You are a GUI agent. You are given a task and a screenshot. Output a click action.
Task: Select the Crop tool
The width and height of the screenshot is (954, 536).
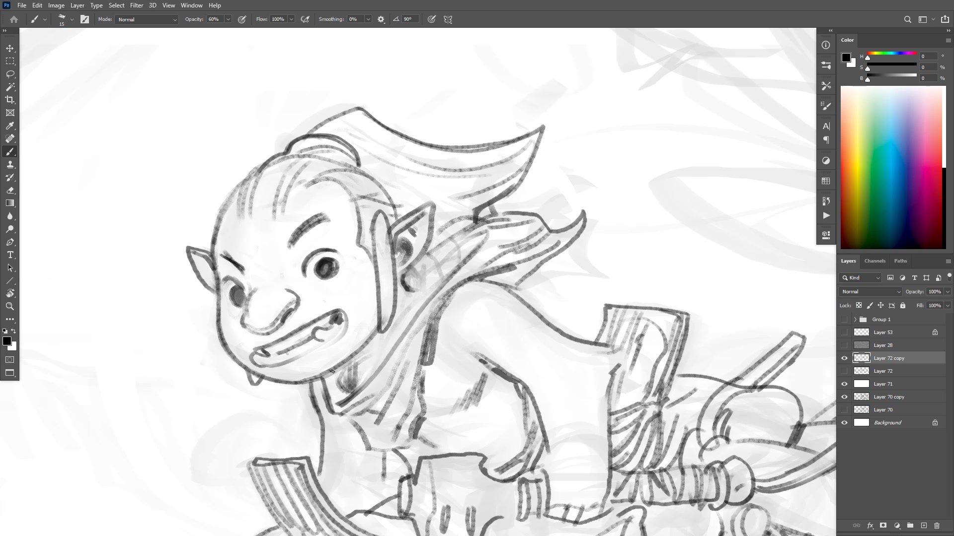pos(10,100)
